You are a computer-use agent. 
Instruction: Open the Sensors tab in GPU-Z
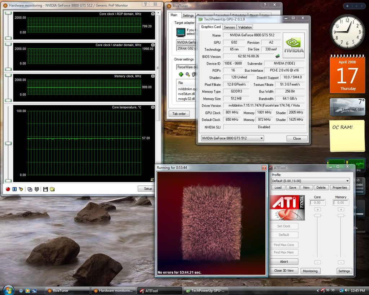(x=229, y=27)
